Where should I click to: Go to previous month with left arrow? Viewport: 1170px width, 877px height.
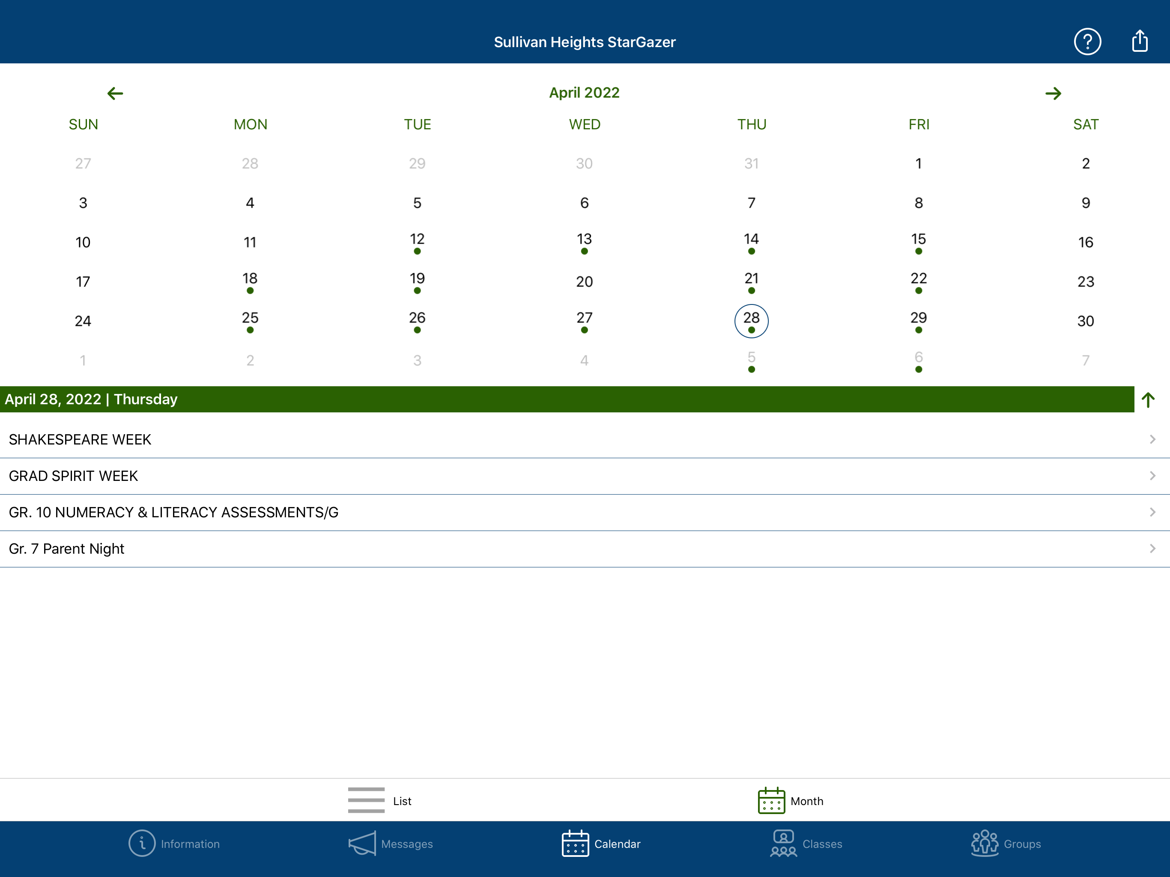coord(115,94)
